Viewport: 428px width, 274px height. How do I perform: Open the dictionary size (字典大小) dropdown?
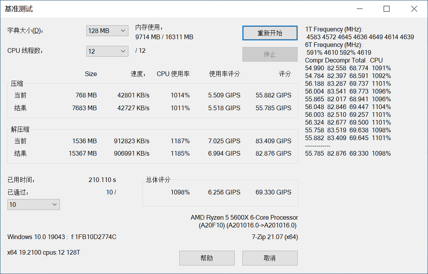[x=107, y=30]
